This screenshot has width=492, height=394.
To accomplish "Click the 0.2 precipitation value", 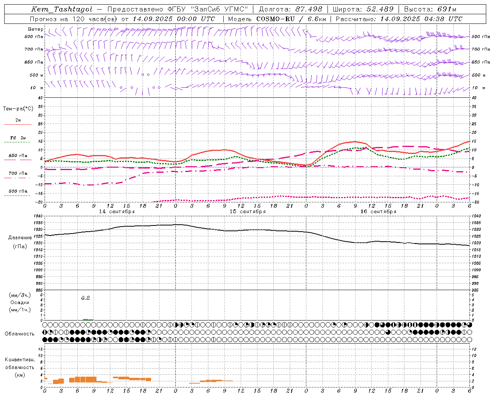I will click(x=85, y=298).
